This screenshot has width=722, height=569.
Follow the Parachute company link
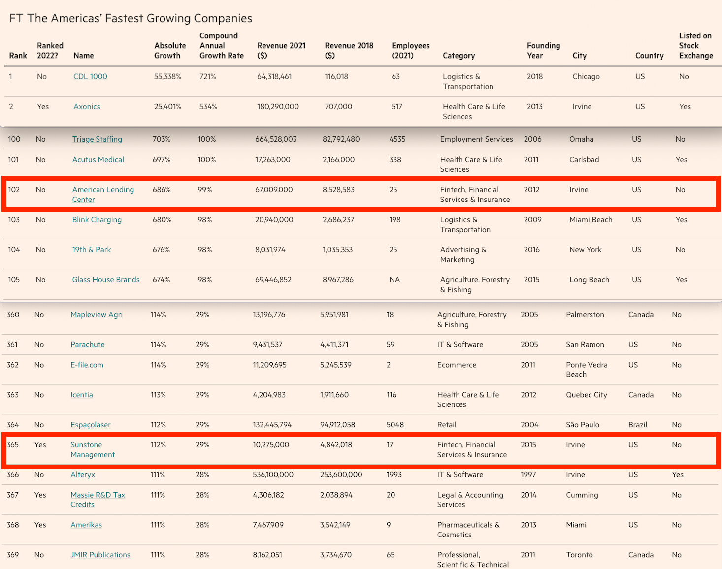click(x=88, y=345)
